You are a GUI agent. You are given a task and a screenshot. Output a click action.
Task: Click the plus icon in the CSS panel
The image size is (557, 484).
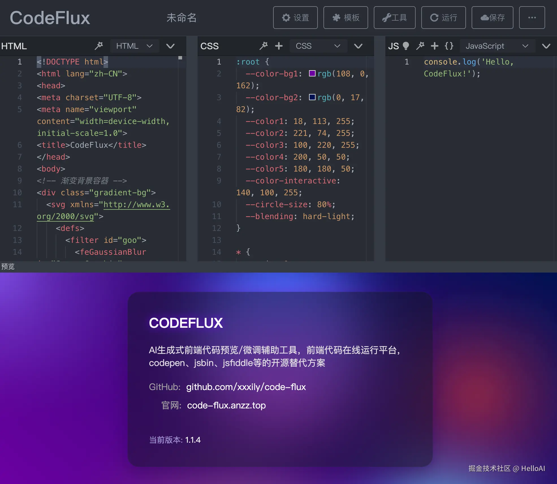(x=279, y=46)
